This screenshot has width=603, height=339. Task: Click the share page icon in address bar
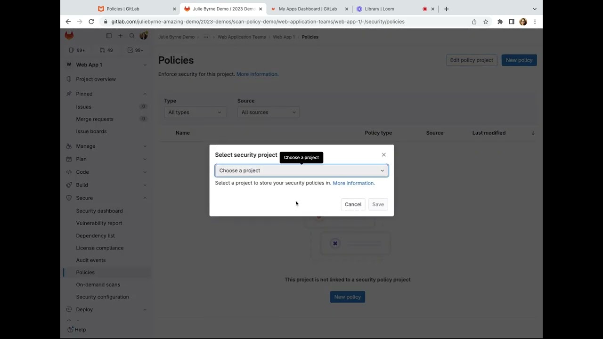coord(474,22)
